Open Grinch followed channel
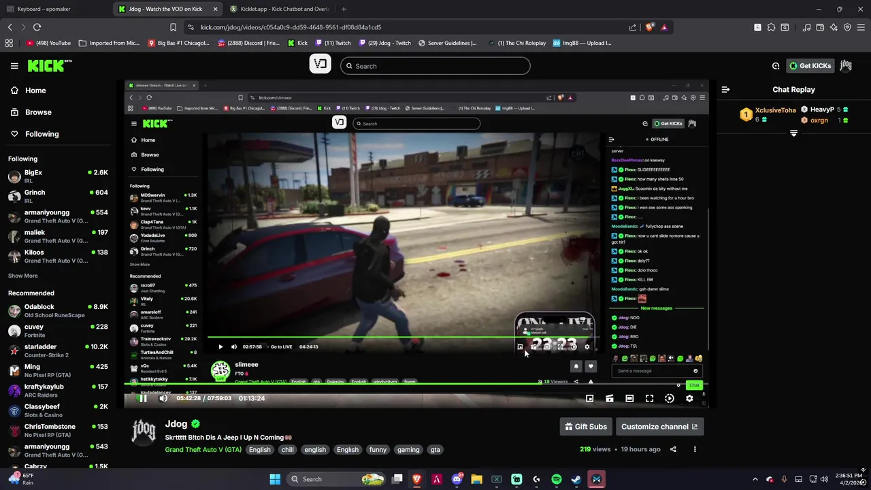This screenshot has height=490, width=871. [58, 197]
